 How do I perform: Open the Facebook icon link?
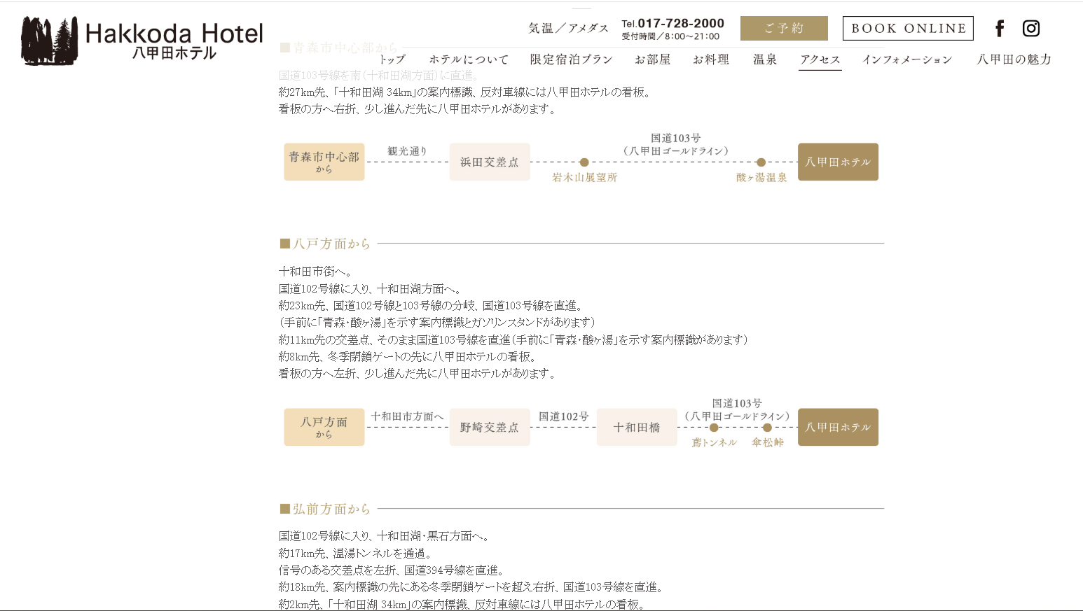point(1000,29)
